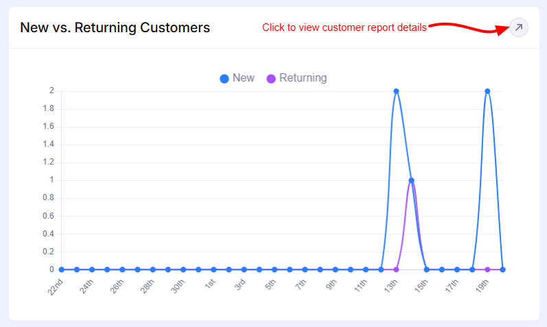
Task: Click the data point above 5th
Action: (x=275, y=269)
